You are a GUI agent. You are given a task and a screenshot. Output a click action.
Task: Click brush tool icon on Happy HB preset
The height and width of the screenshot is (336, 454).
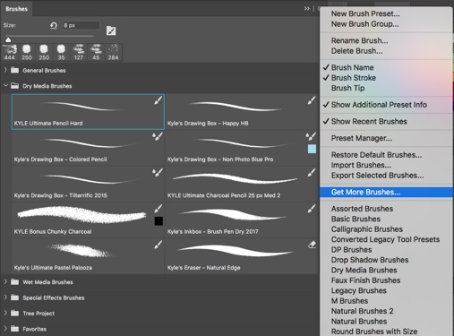tap(312, 100)
